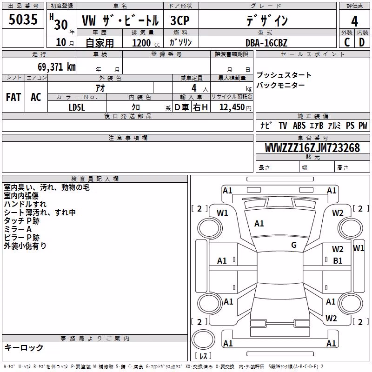372x372 pixels.
Task: Click lot number 5035
Action: 23,19
